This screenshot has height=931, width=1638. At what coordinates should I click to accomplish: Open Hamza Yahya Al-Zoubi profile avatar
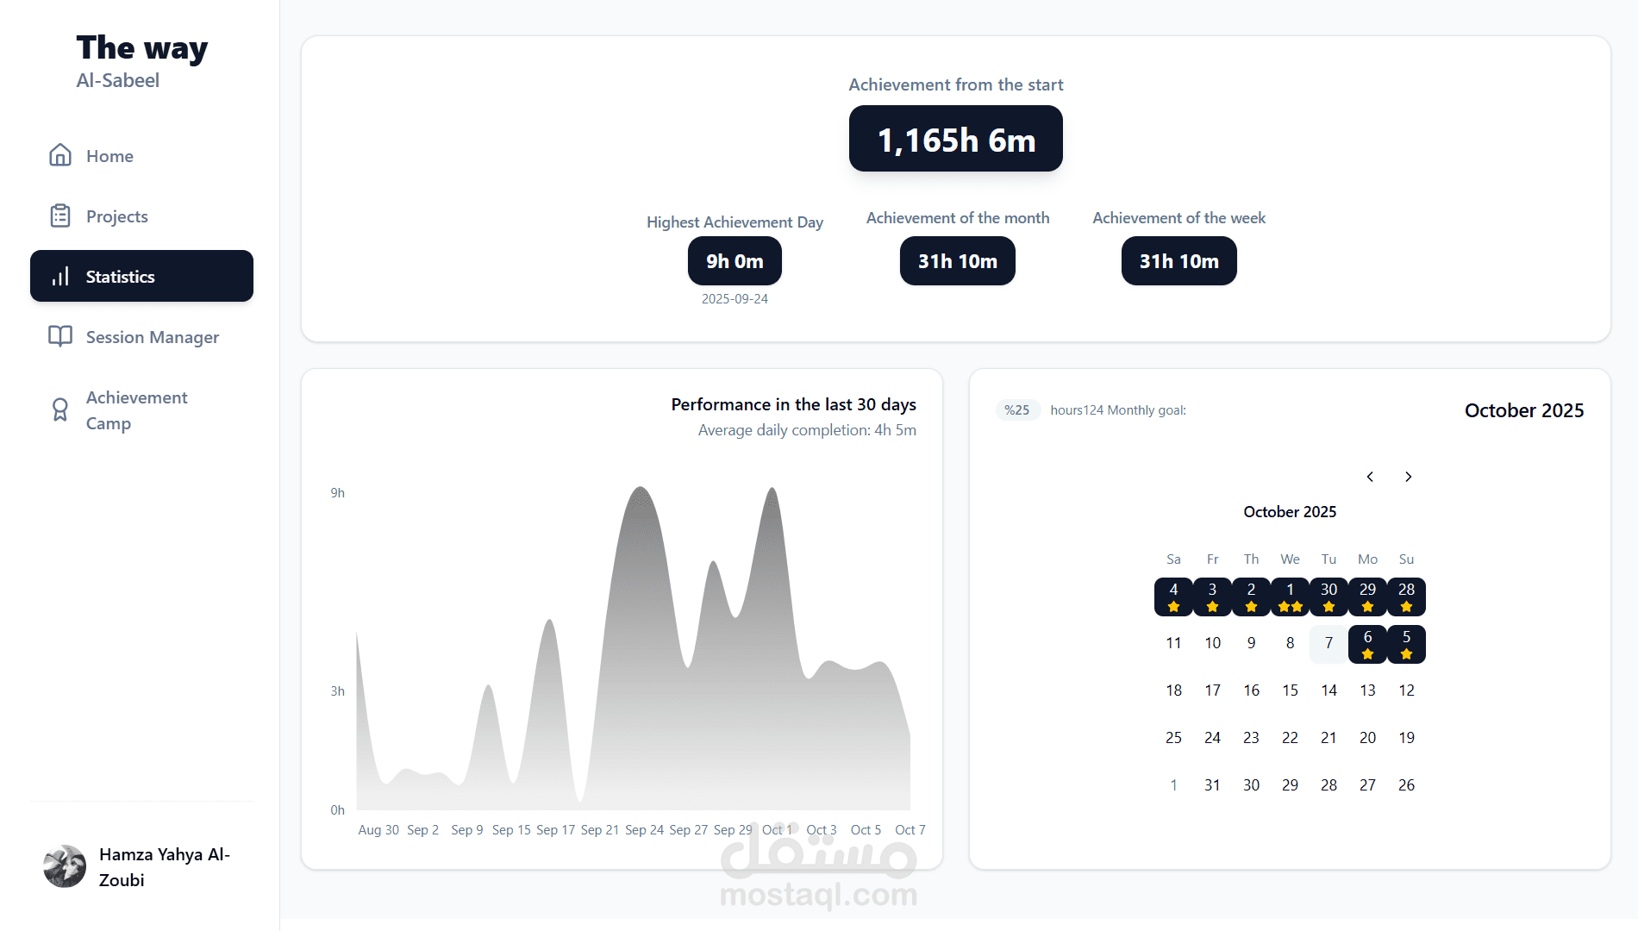coord(65,866)
